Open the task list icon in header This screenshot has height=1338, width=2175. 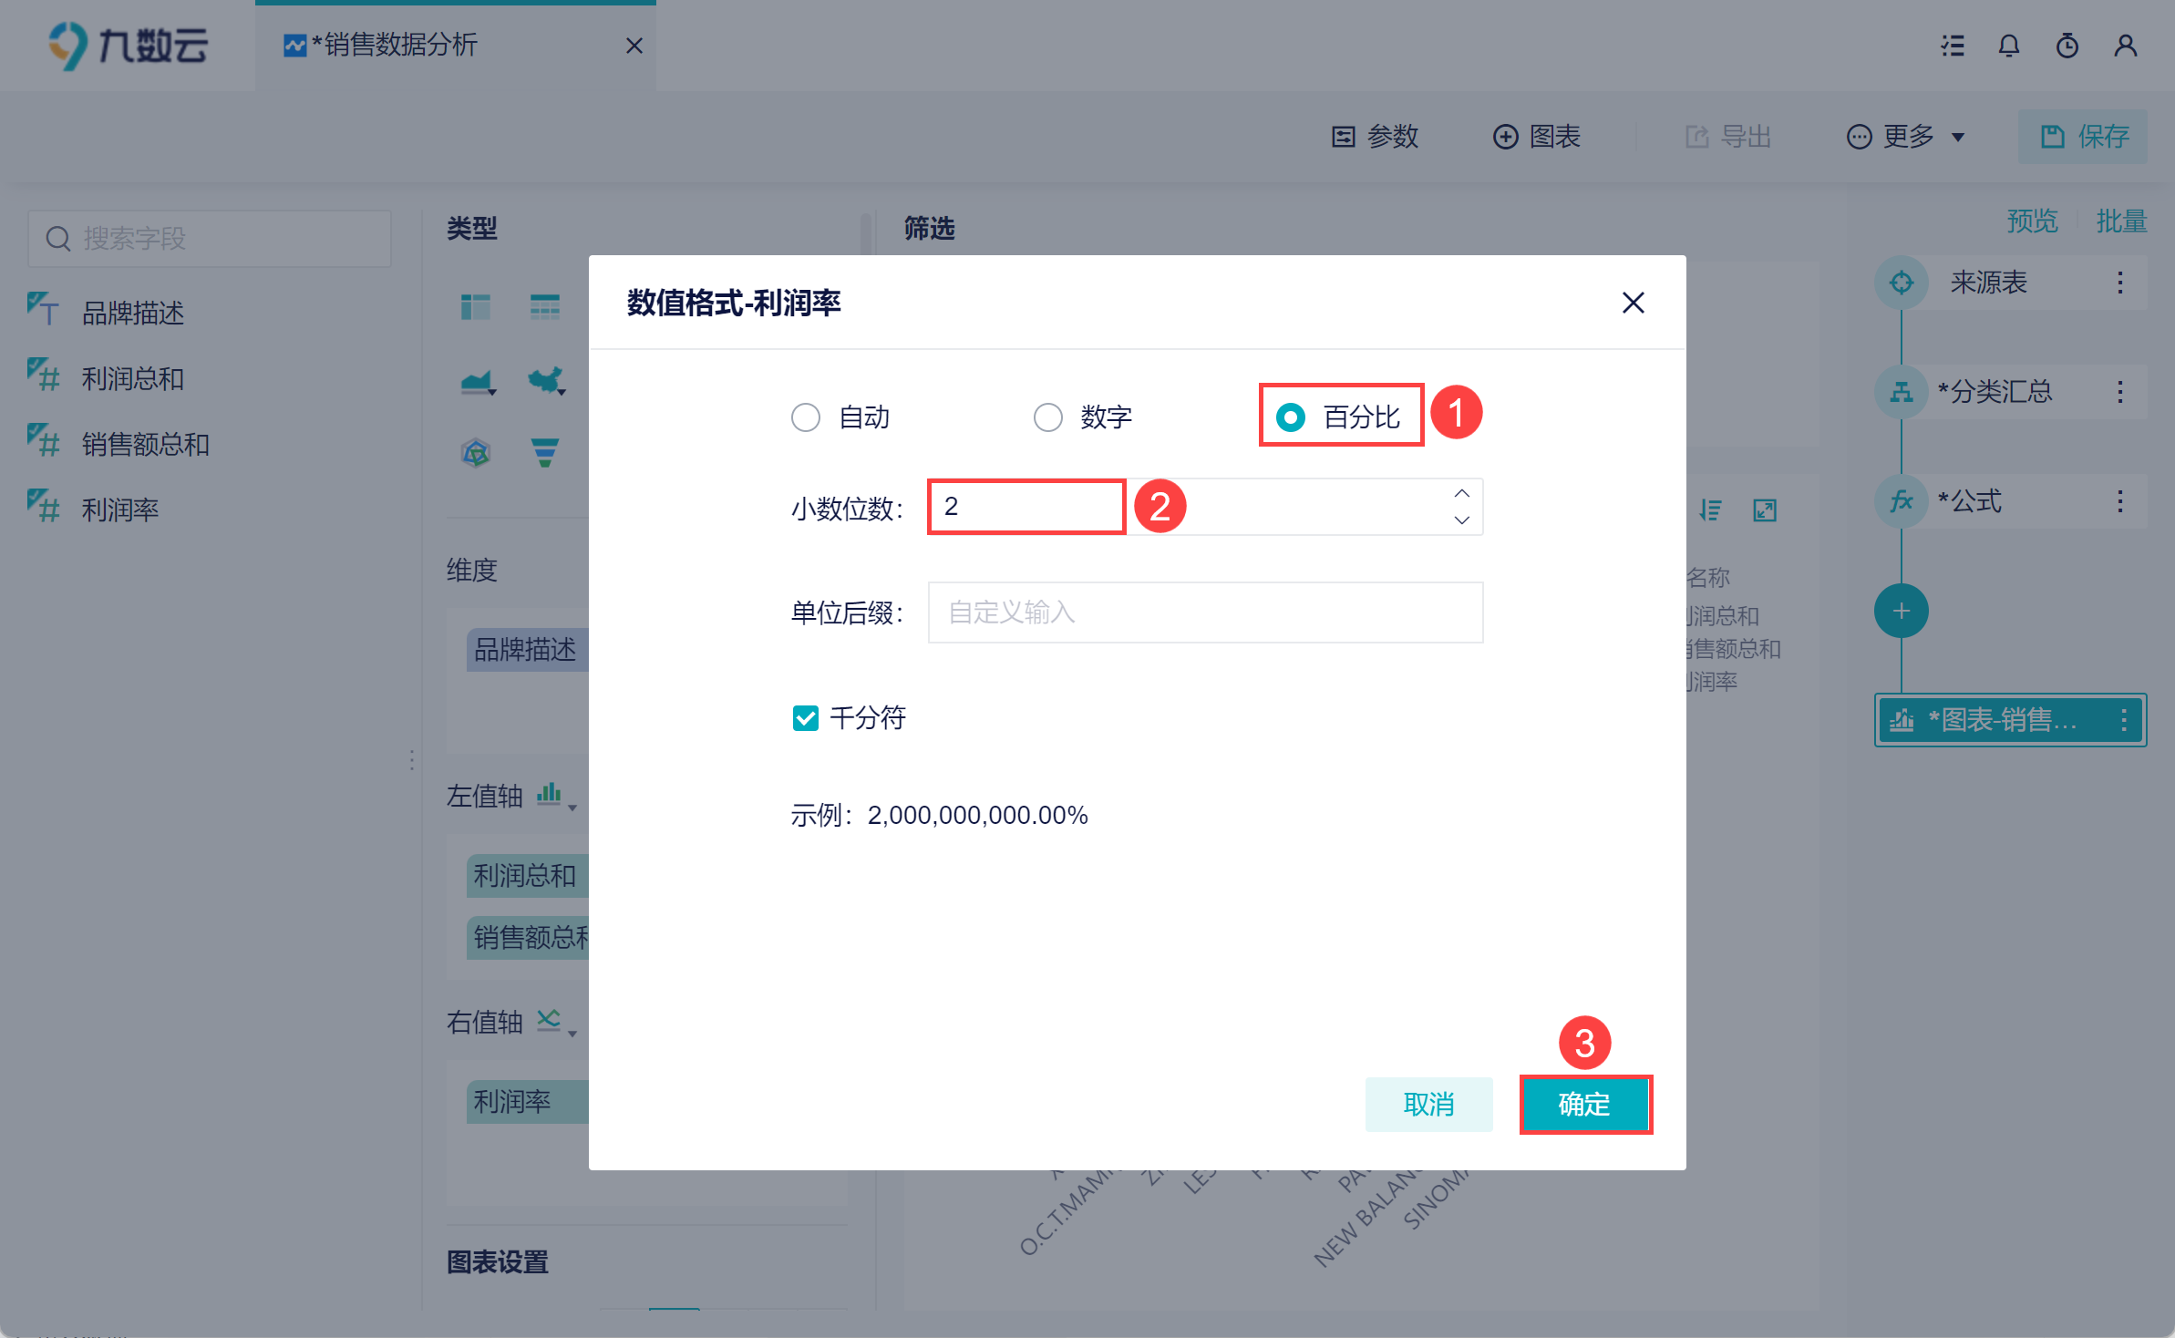point(1953,46)
